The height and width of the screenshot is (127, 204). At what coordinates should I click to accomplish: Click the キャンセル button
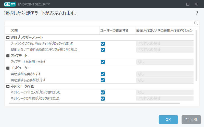(x=191, y=120)
